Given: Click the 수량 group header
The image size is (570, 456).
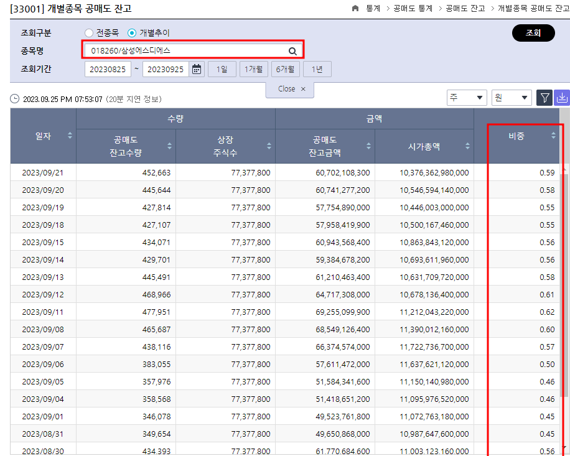Looking at the screenshot, I should (x=175, y=119).
